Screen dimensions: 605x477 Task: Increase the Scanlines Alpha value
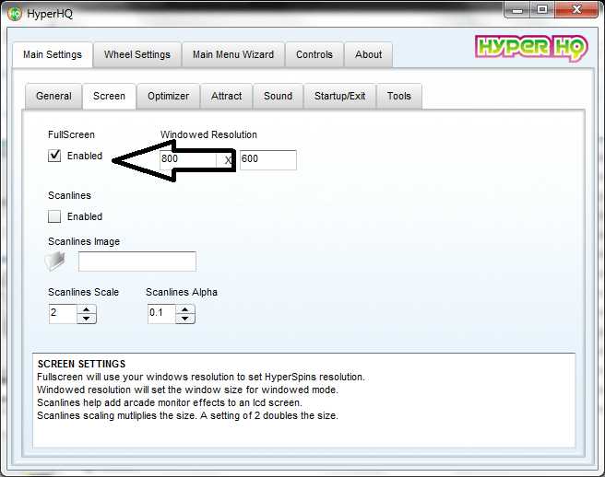pyautogui.click(x=185, y=309)
